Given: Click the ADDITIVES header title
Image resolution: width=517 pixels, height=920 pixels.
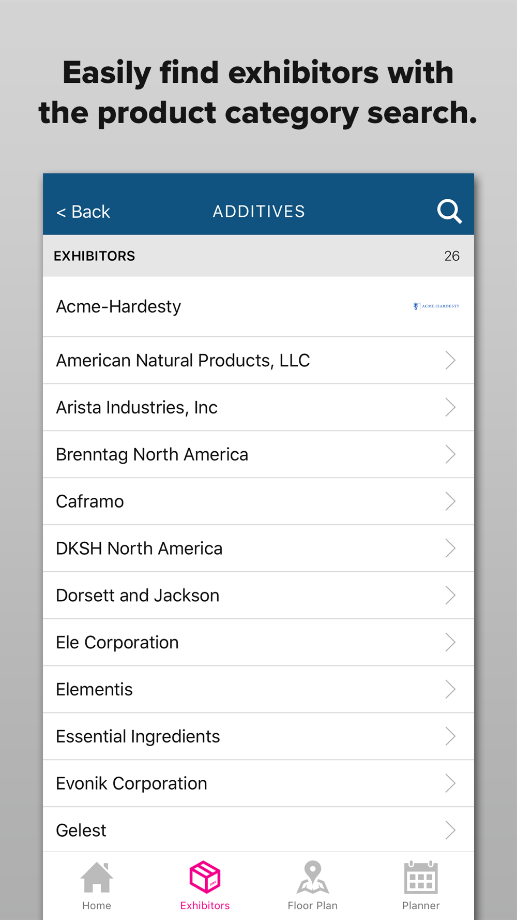Looking at the screenshot, I should pyautogui.click(x=259, y=211).
